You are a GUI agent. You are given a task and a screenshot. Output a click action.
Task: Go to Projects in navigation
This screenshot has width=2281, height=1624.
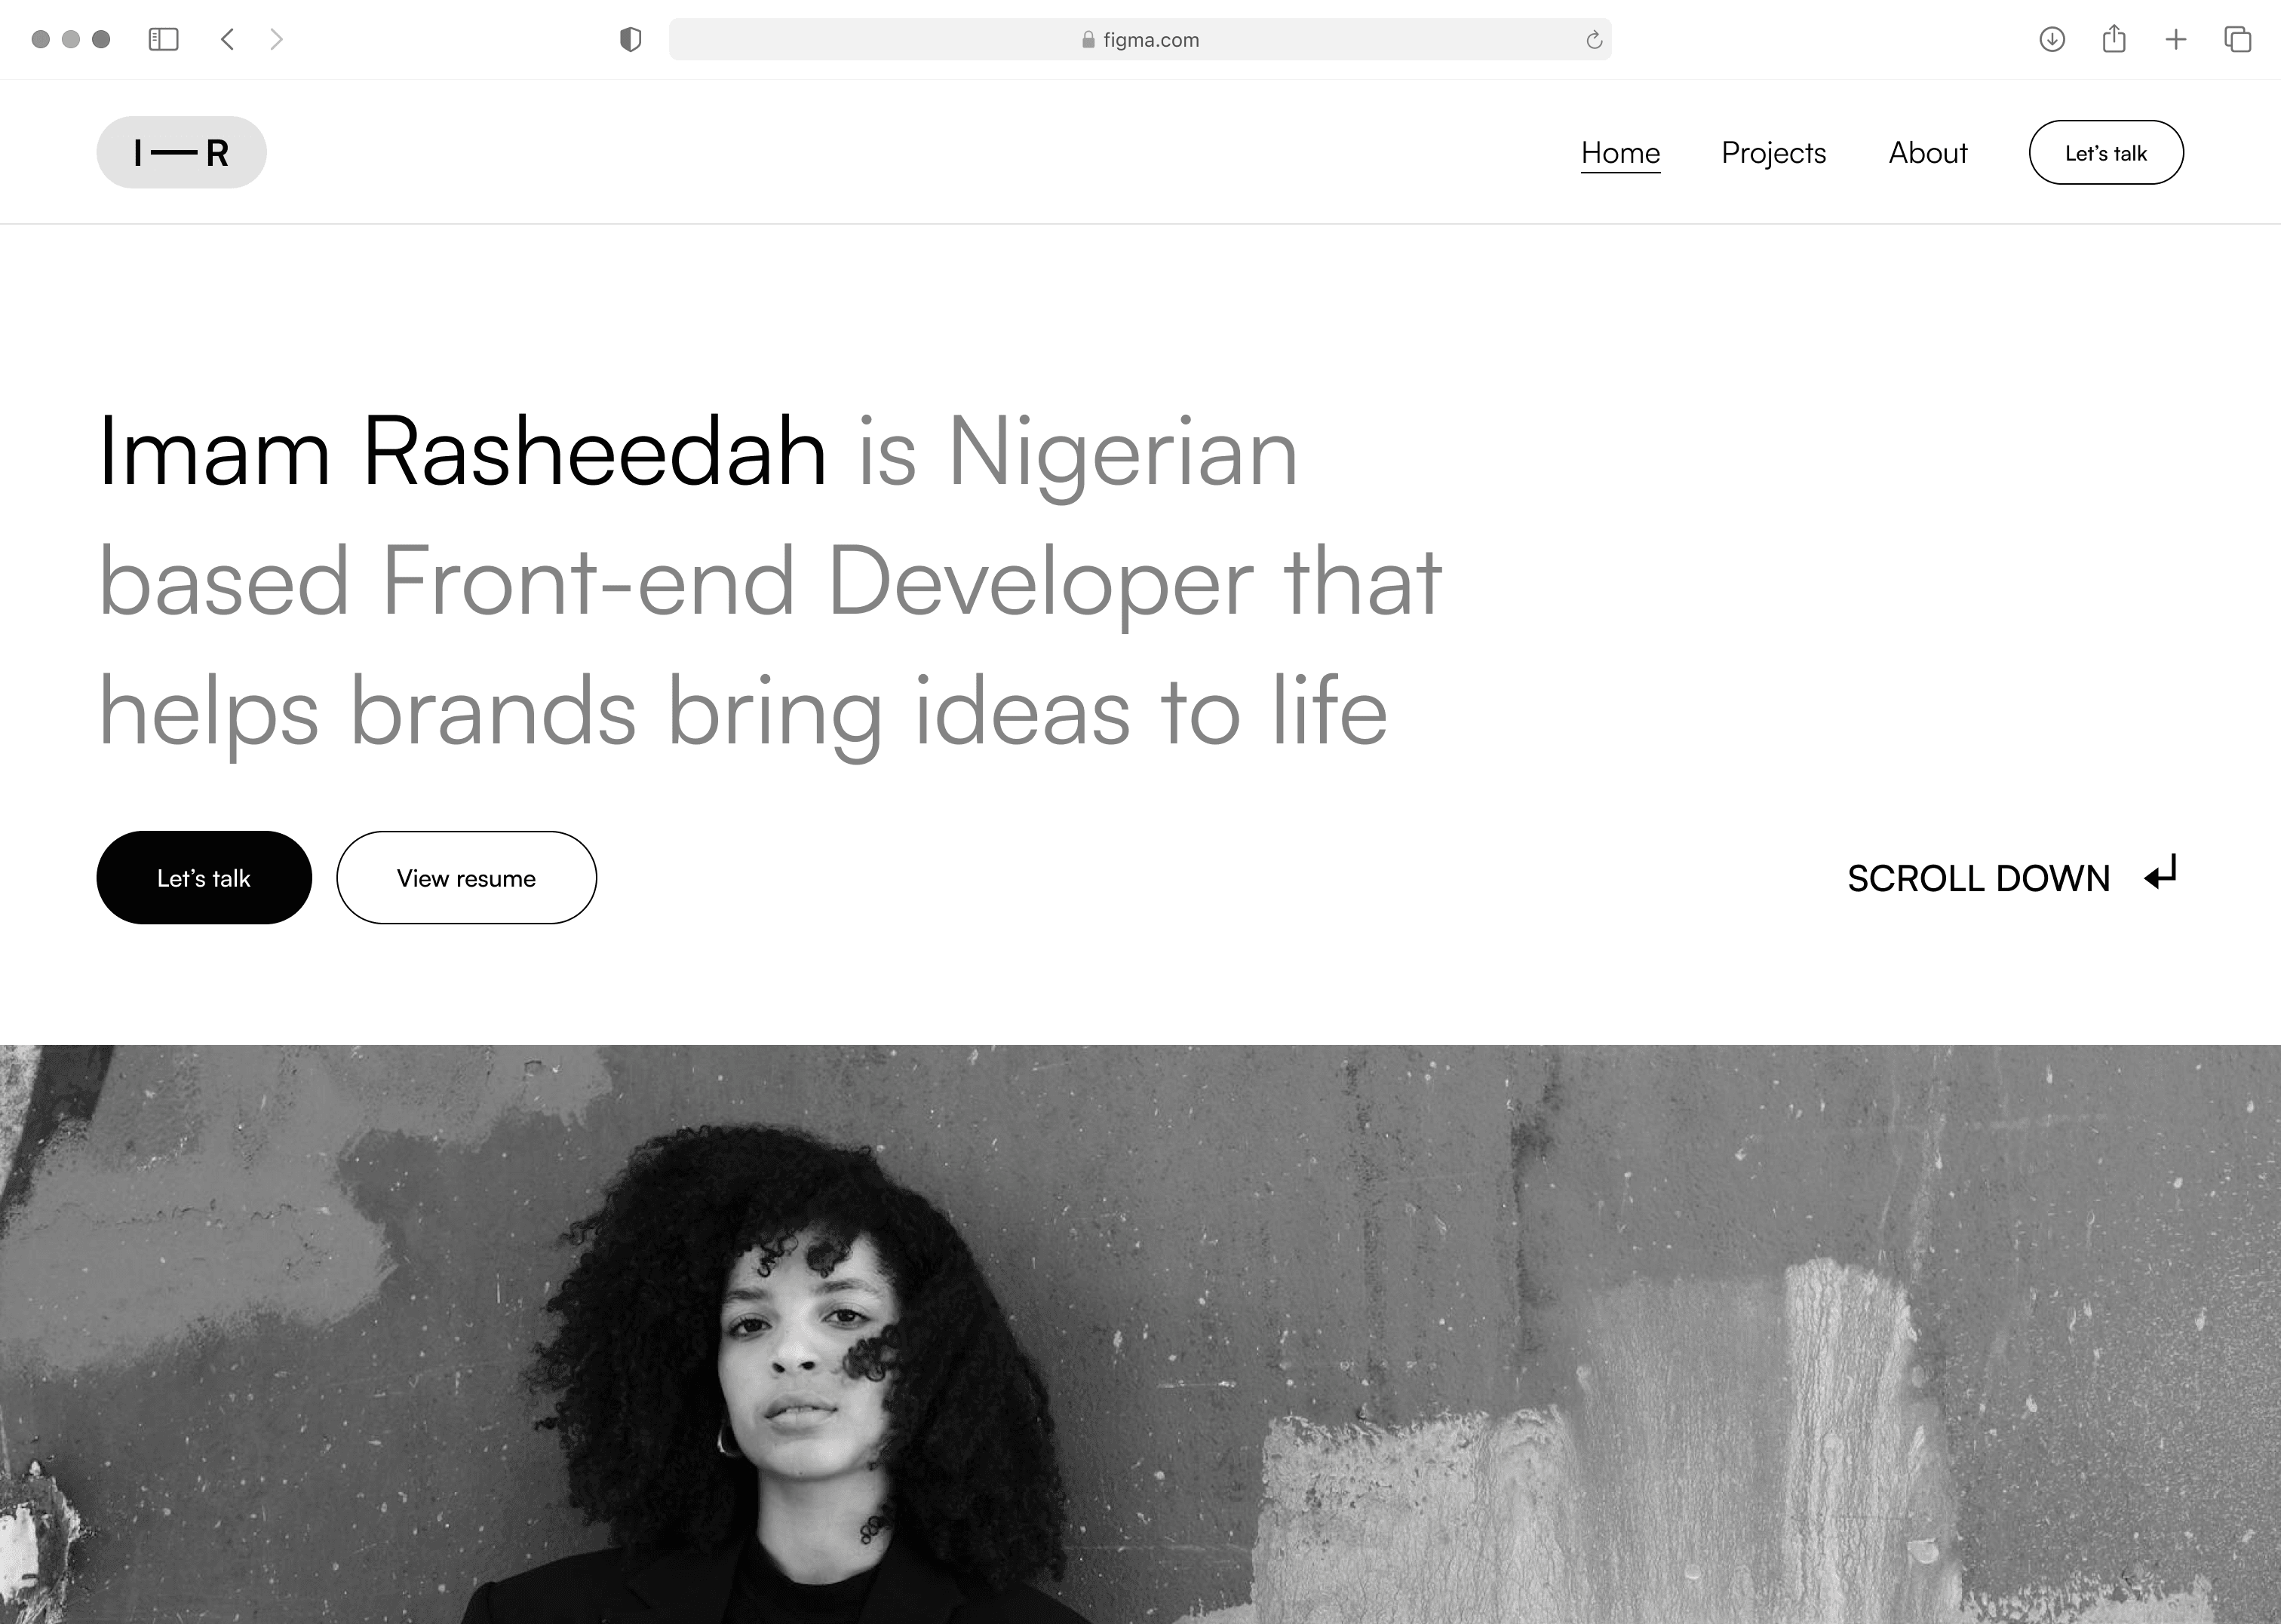click(1774, 153)
